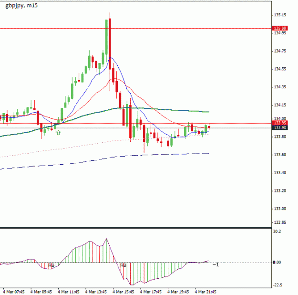
Task: Click the 134.75 price axis value
Action: coord(280,51)
